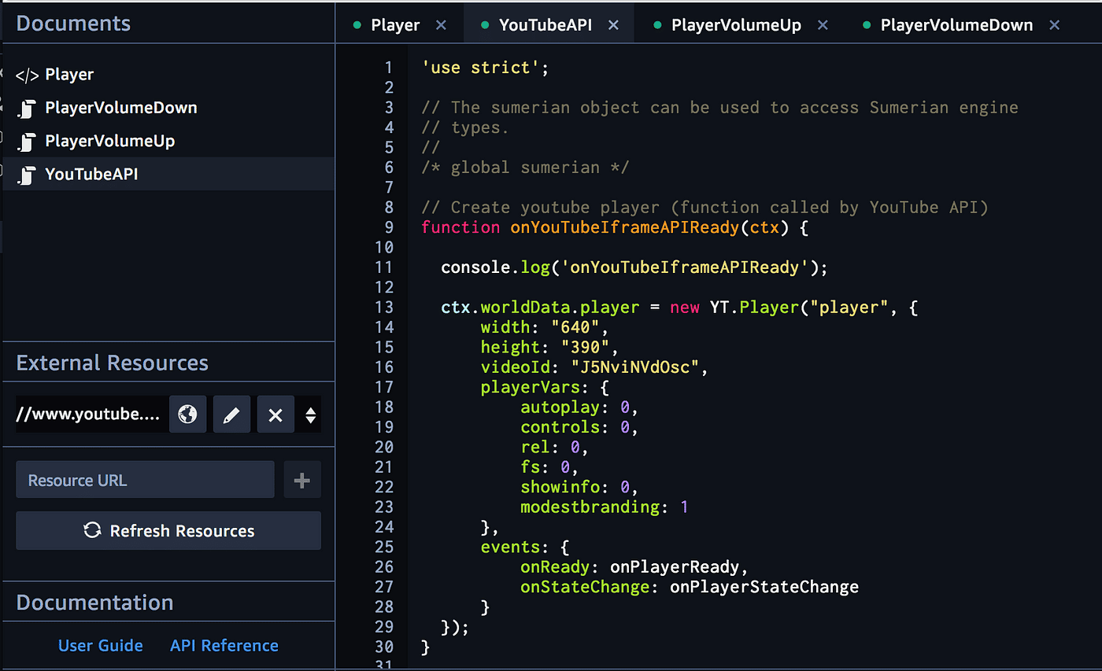The image size is (1102, 671).
Task: Select the Player document in the list
Action: 168,75
